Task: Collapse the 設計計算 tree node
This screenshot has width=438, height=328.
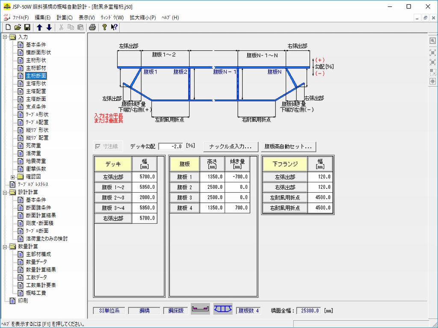Action: click(5, 192)
